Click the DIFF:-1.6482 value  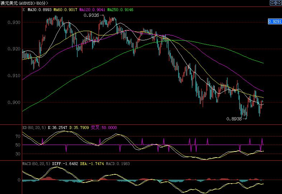coord(65,164)
